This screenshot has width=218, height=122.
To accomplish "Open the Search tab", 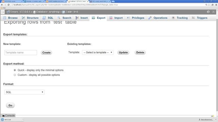I will pyautogui.click(x=64, y=18).
